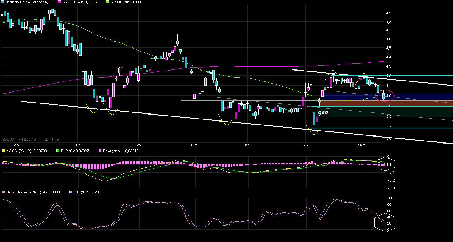Click the 'Nov.' label on the time axis
The image size is (453, 242).
138,145
